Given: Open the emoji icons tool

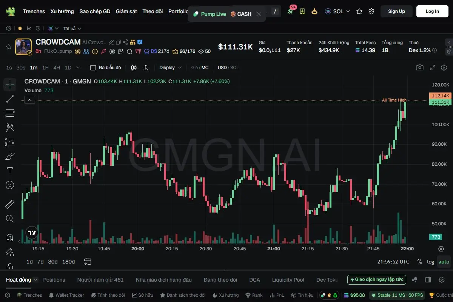Looking at the screenshot, I should [10, 185].
